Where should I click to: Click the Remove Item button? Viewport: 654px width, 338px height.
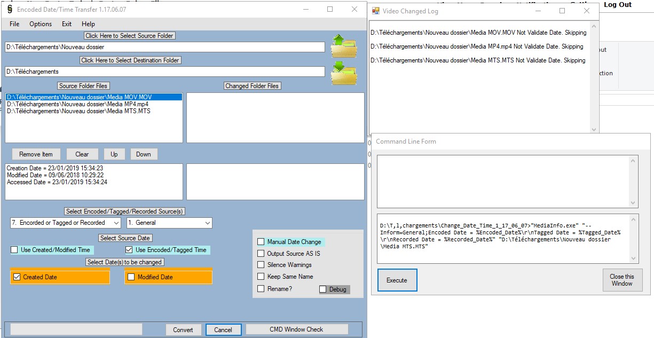click(36, 154)
